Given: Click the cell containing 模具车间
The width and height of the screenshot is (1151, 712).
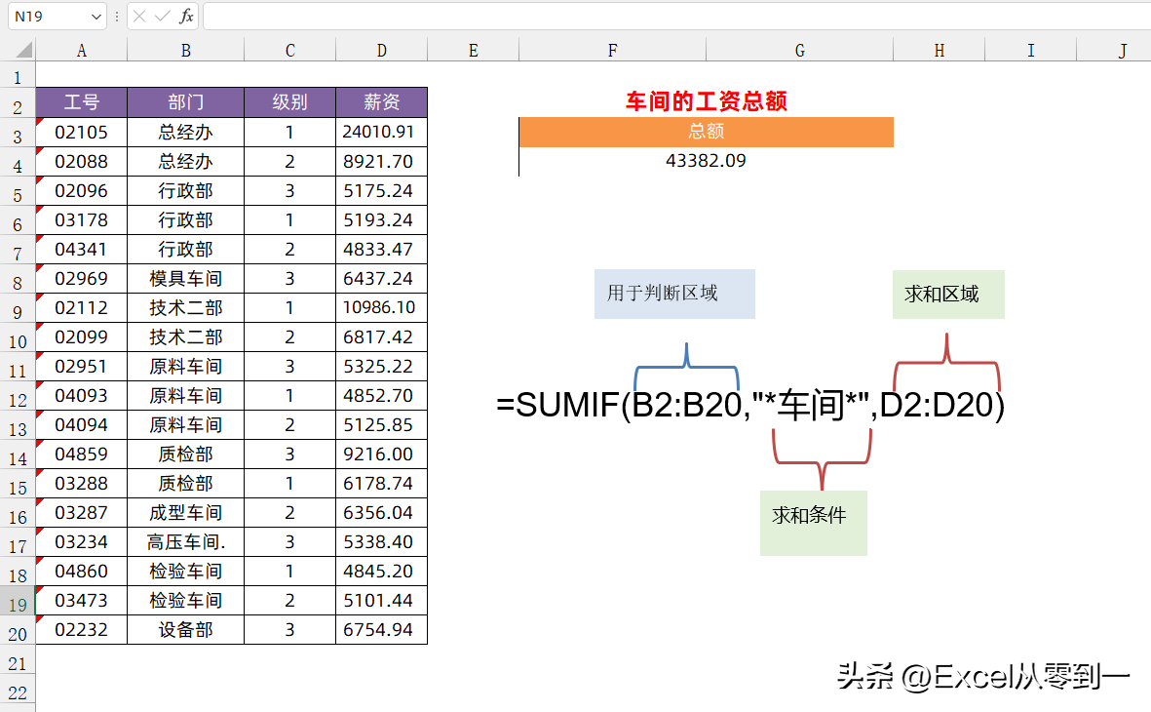Looking at the screenshot, I should click(185, 279).
